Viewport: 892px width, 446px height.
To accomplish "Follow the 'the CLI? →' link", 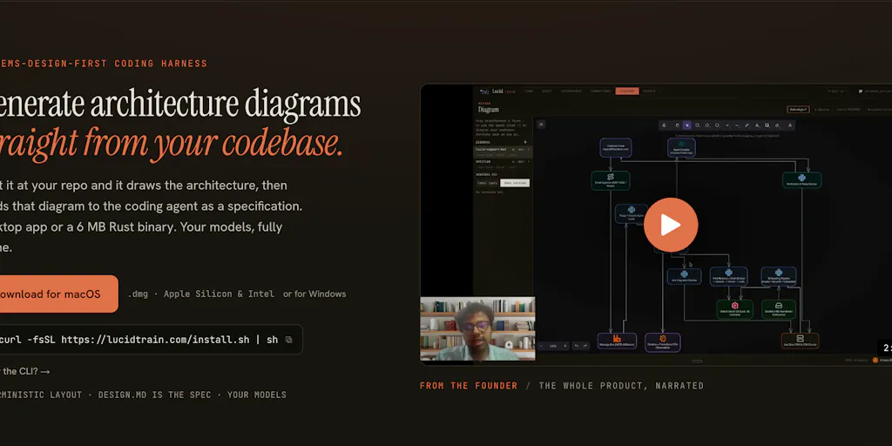I will [27, 371].
